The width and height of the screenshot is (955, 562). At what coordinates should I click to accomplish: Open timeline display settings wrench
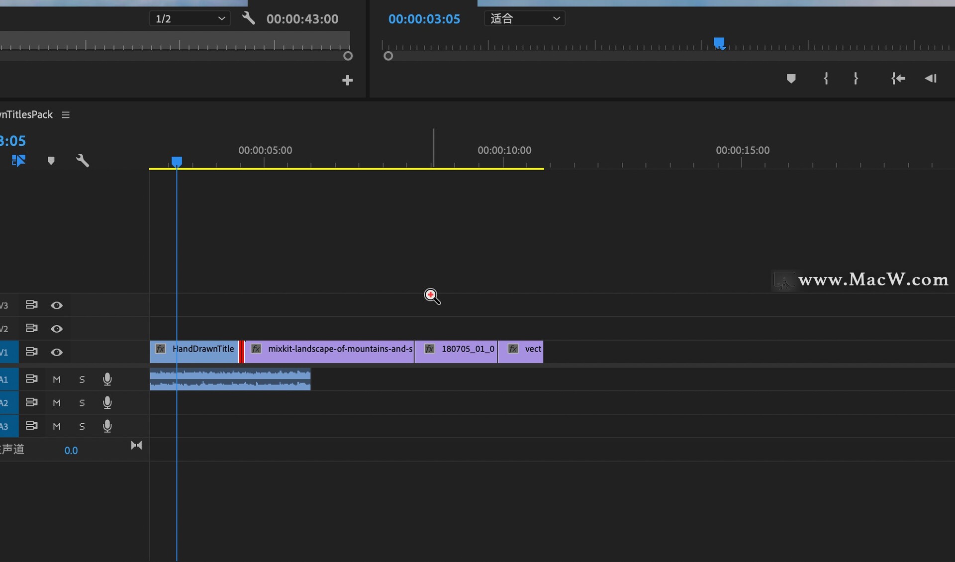(82, 161)
